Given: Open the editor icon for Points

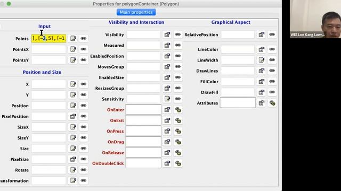Looking at the screenshot, I should point(72,39).
